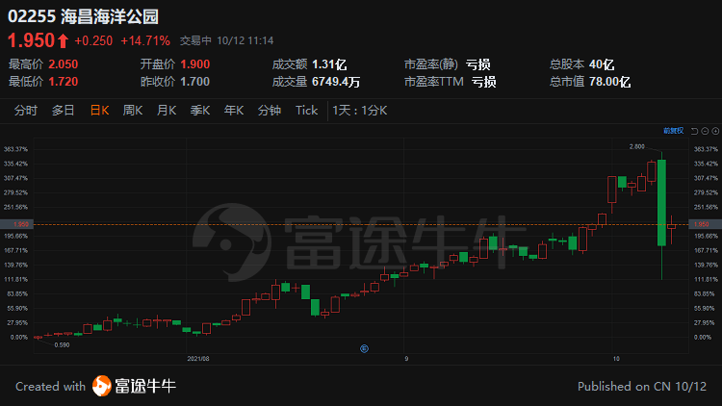
Task: Click the 市盈率TTM 亏损 value
Action: pos(484,82)
